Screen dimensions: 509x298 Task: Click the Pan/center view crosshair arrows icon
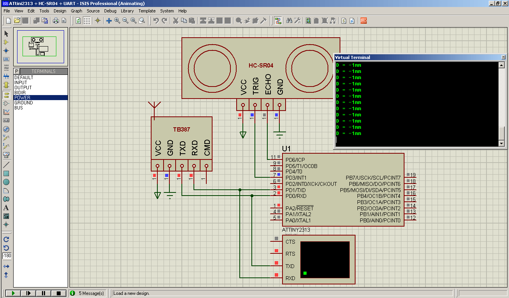(109, 21)
